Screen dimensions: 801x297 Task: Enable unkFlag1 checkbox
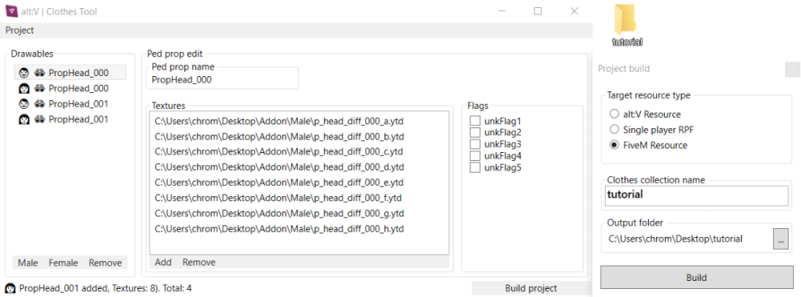[475, 121]
